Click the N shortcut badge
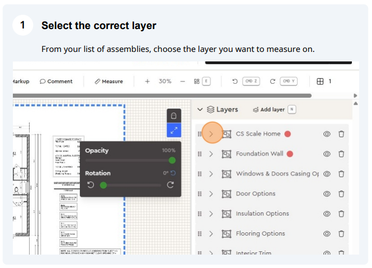The height and width of the screenshot is (268, 372). 292,109
